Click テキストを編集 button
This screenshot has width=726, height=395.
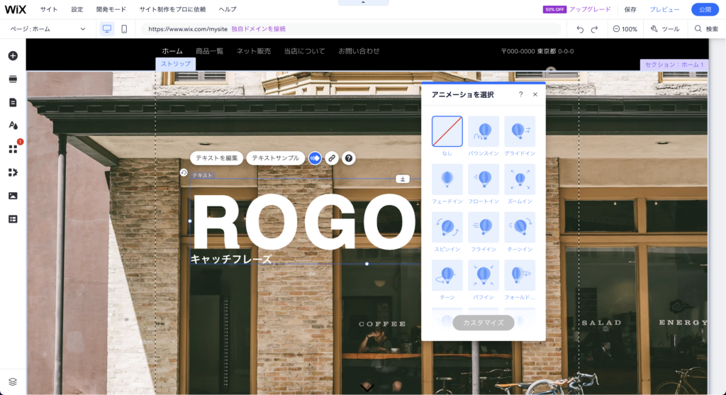click(x=217, y=158)
